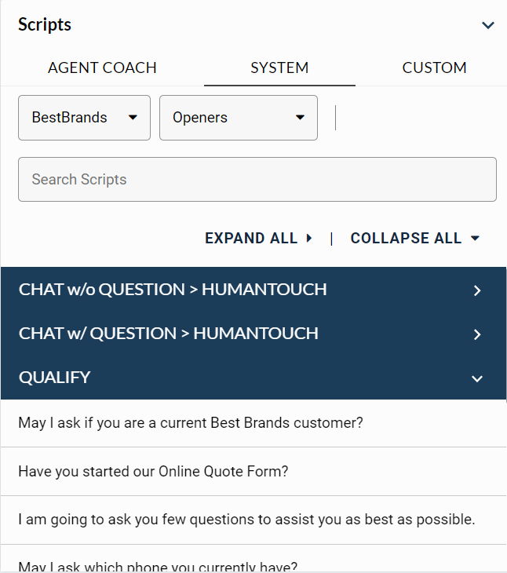507x573 pixels.
Task: Choose the "which phone you currently have" script
Action: 158,565
